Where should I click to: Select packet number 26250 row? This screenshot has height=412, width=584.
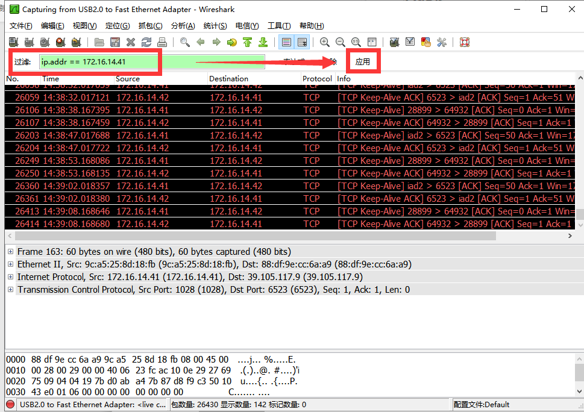pos(290,173)
